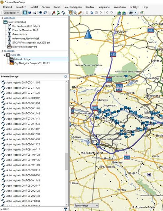Select the new track footprints tool
The width and height of the screenshot is (163, 211).
click(x=63, y=13)
